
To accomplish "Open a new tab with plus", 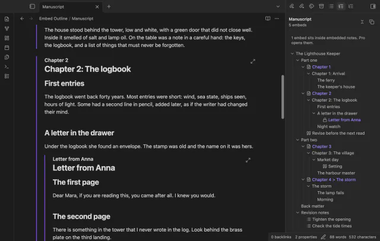I will (109, 7).
